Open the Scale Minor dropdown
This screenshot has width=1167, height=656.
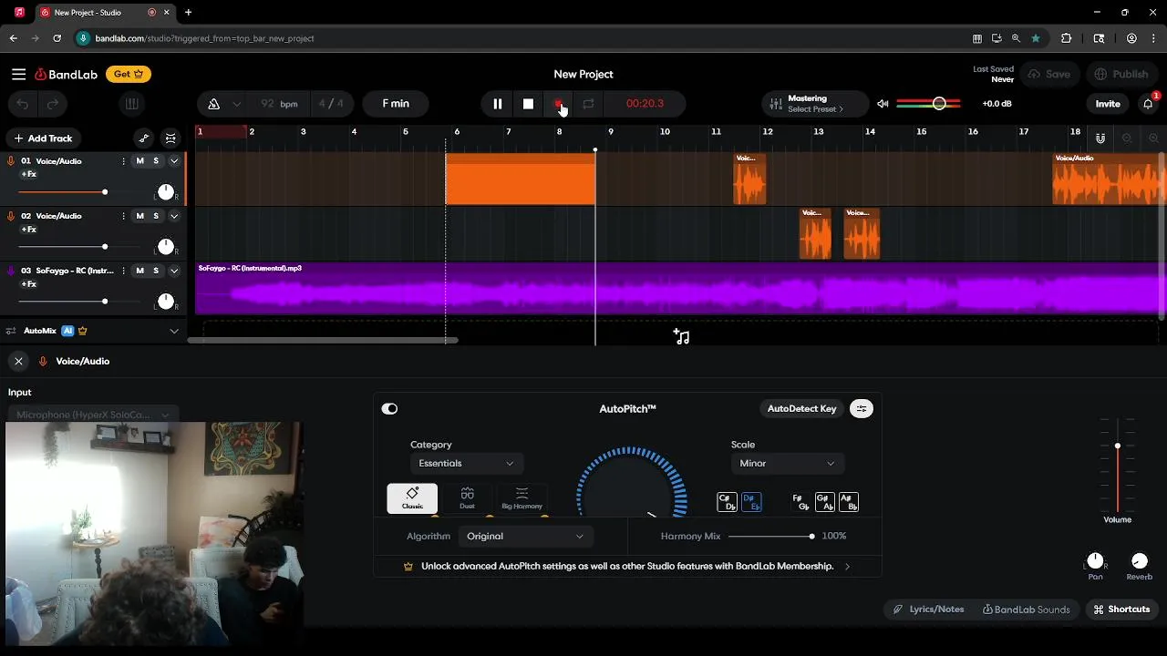click(788, 464)
